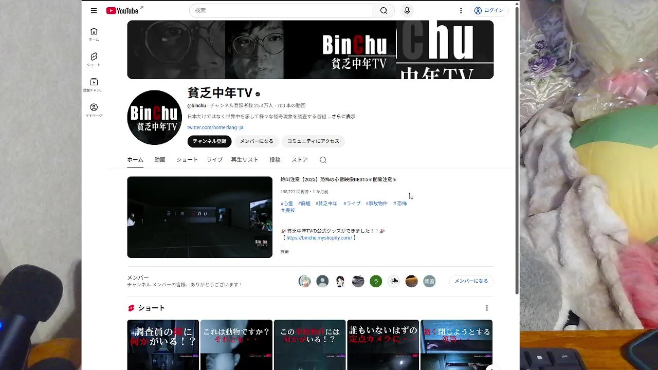Switch to the ライブ tab
The image size is (658, 370).
[215, 160]
